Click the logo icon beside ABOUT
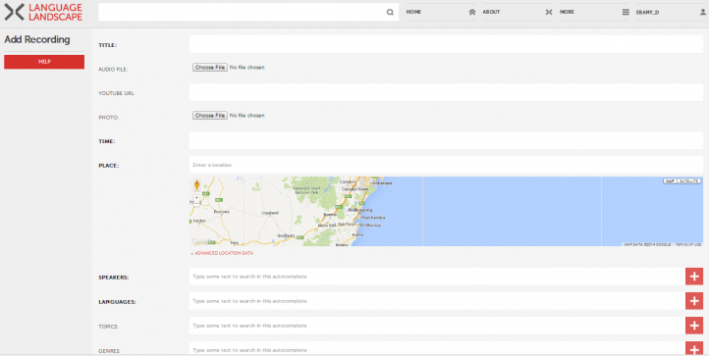Image resolution: width=709 pixels, height=356 pixels. point(549,12)
